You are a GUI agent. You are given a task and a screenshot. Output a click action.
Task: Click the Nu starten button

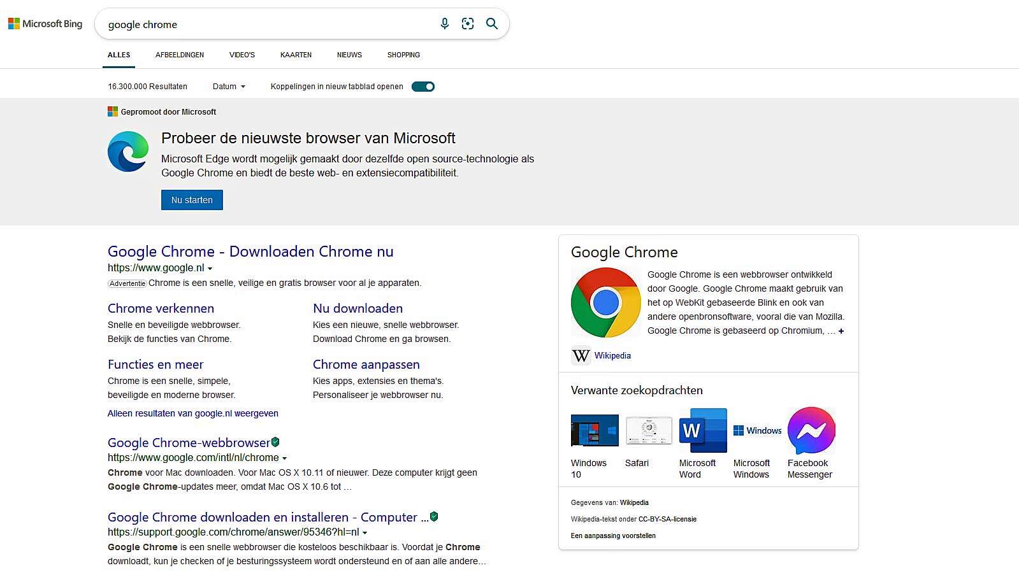coord(192,200)
